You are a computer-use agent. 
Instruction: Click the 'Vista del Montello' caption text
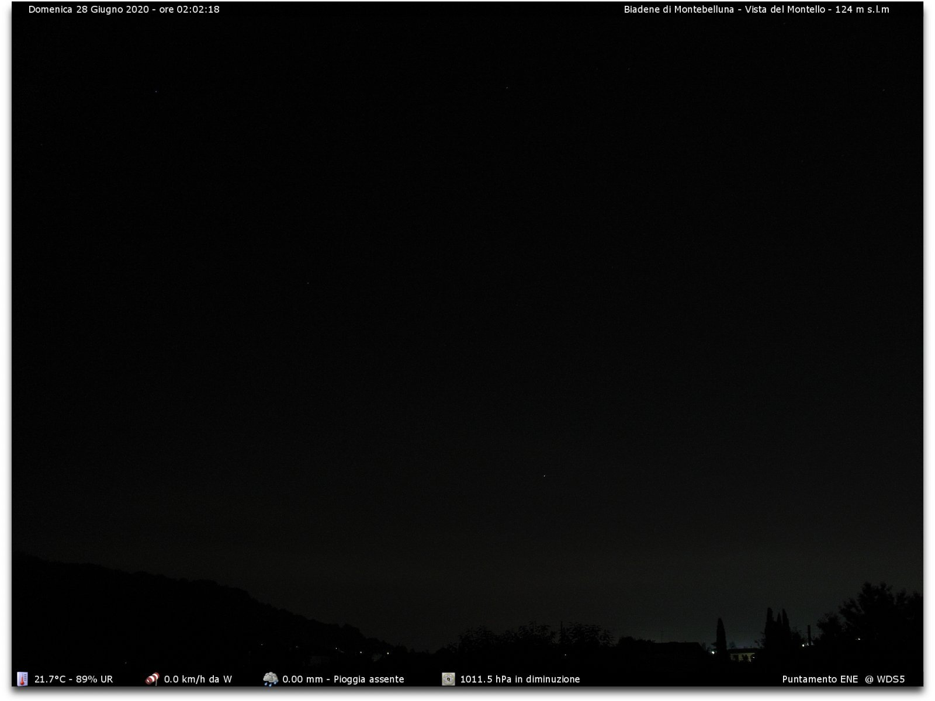tap(785, 9)
